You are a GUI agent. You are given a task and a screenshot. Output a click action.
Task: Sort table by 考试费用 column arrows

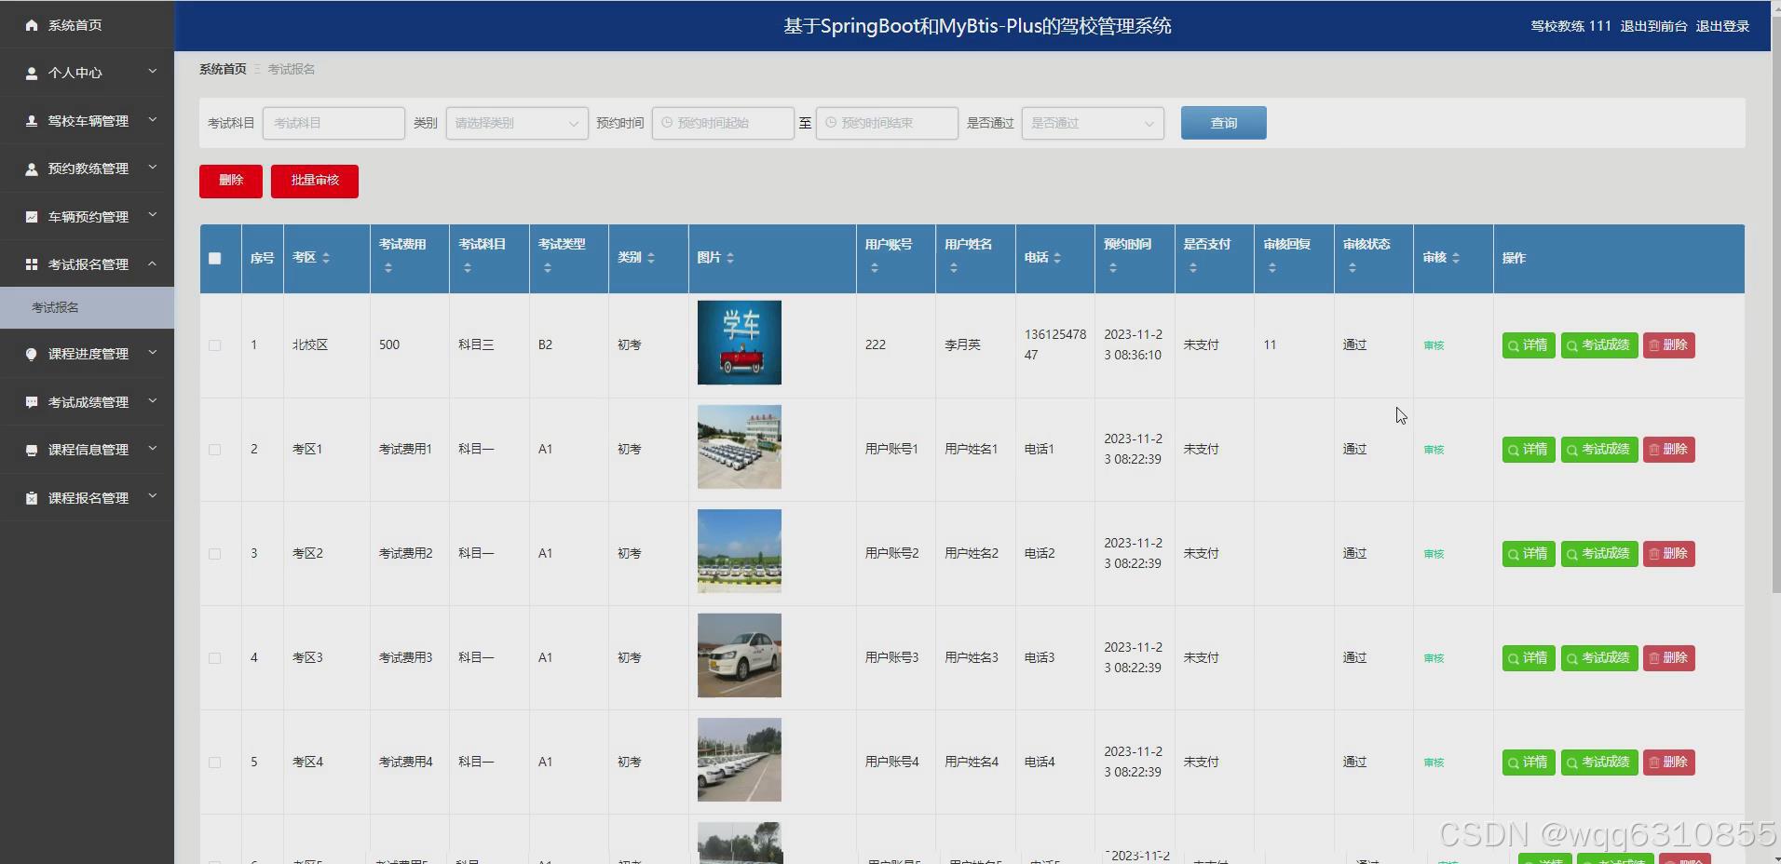388,268
